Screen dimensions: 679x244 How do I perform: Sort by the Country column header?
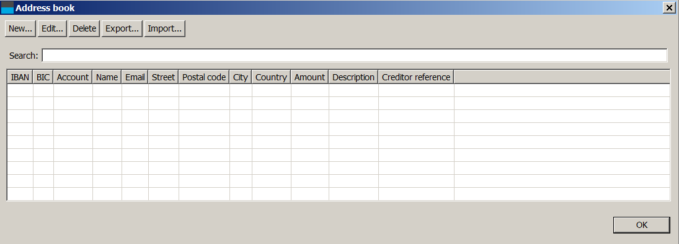271,77
